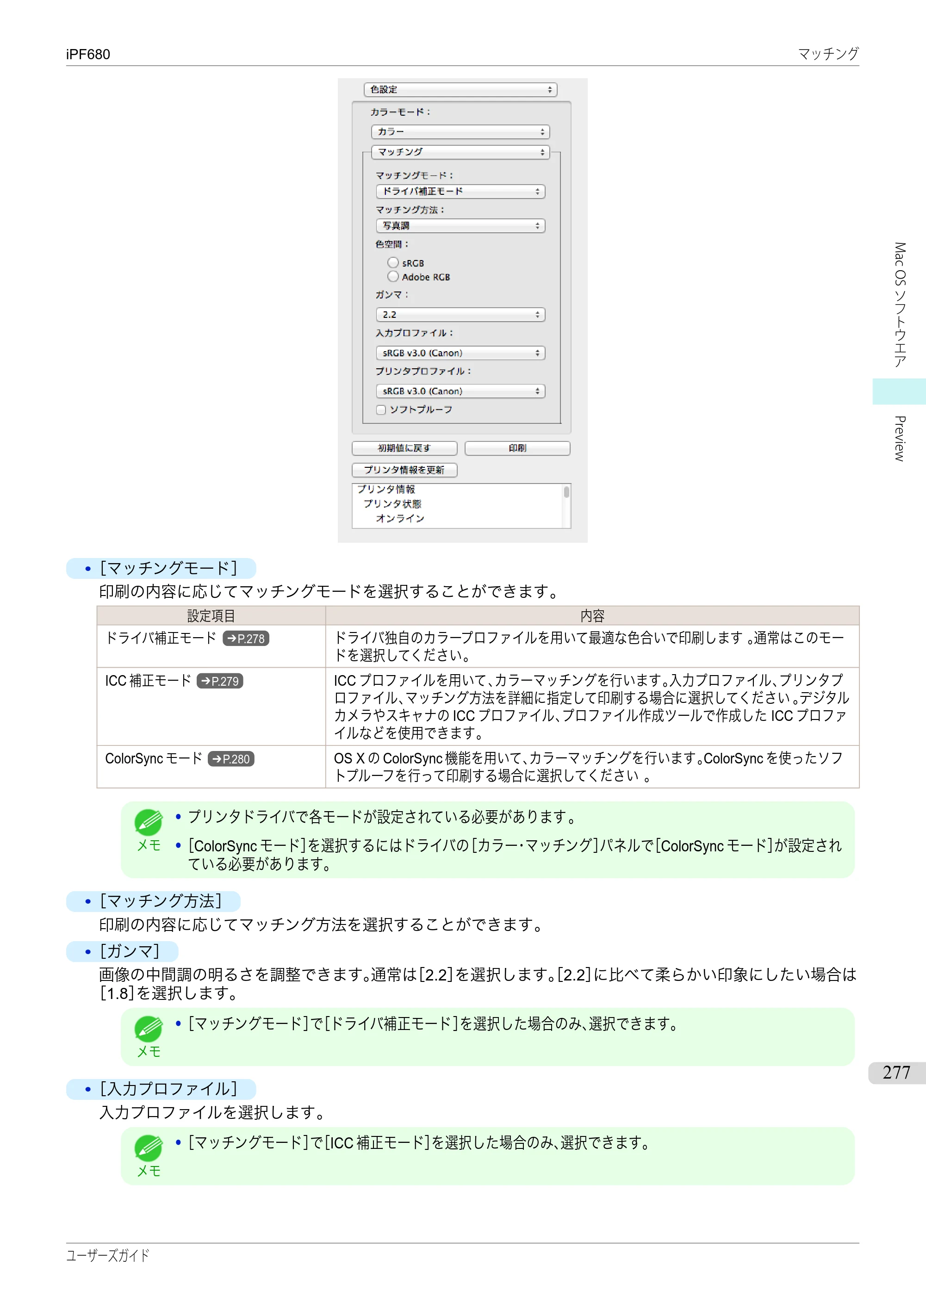This screenshot has width=926, height=1309.
Task: Follow the P.278 link for ドライバ補正モード
Action: click(246, 639)
